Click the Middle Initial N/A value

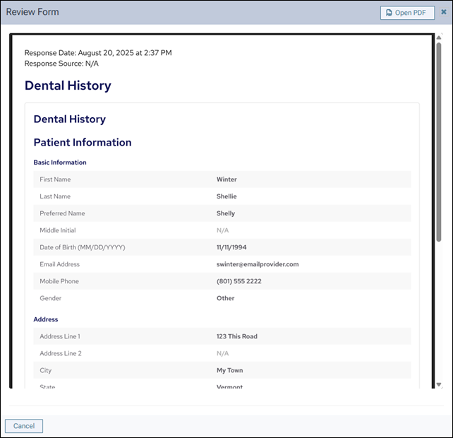tap(222, 230)
